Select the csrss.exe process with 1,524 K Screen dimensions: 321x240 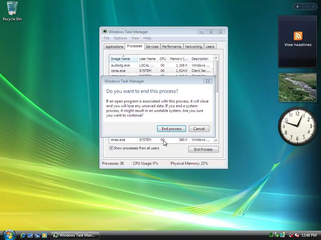pyautogui.click(x=161, y=71)
